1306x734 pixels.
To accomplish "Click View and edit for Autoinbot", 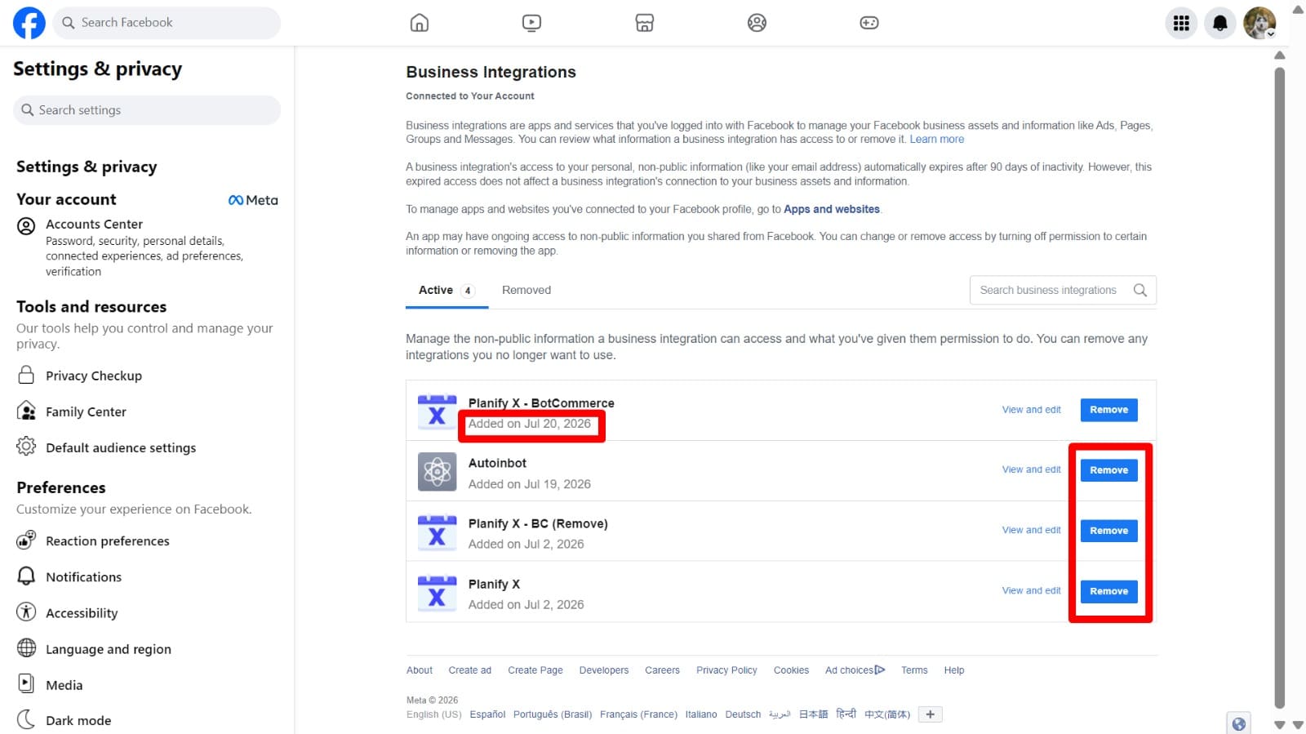I will [x=1032, y=469].
